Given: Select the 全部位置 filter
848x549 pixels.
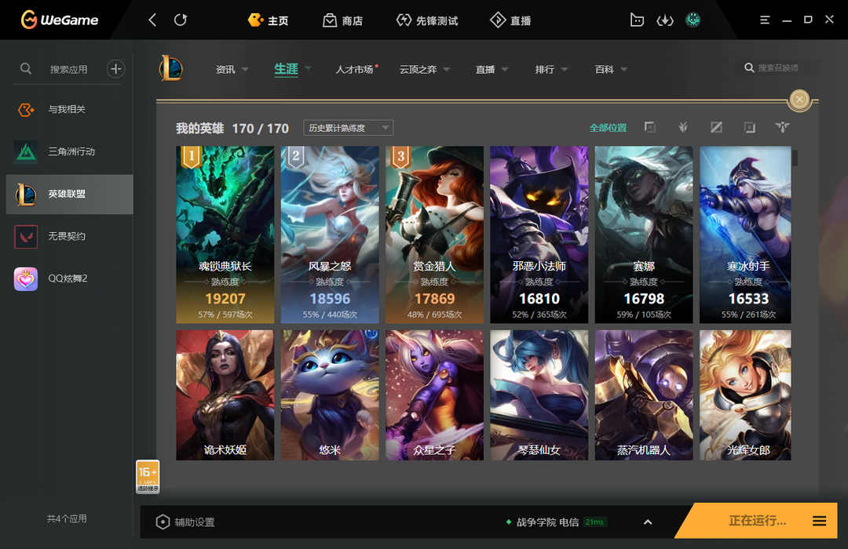Looking at the screenshot, I should pyautogui.click(x=608, y=128).
